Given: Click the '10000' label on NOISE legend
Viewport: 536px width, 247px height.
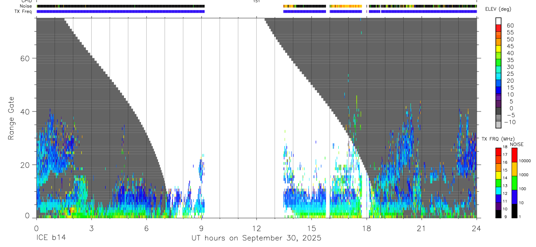Looking at the screenshot, I should point(526,161).
